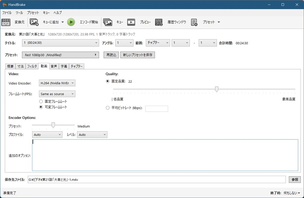The image size is (304, 198).
Task: Click the 合計時間 00:24:30 value
Action: pyautogui.click(x=242, y=43)
